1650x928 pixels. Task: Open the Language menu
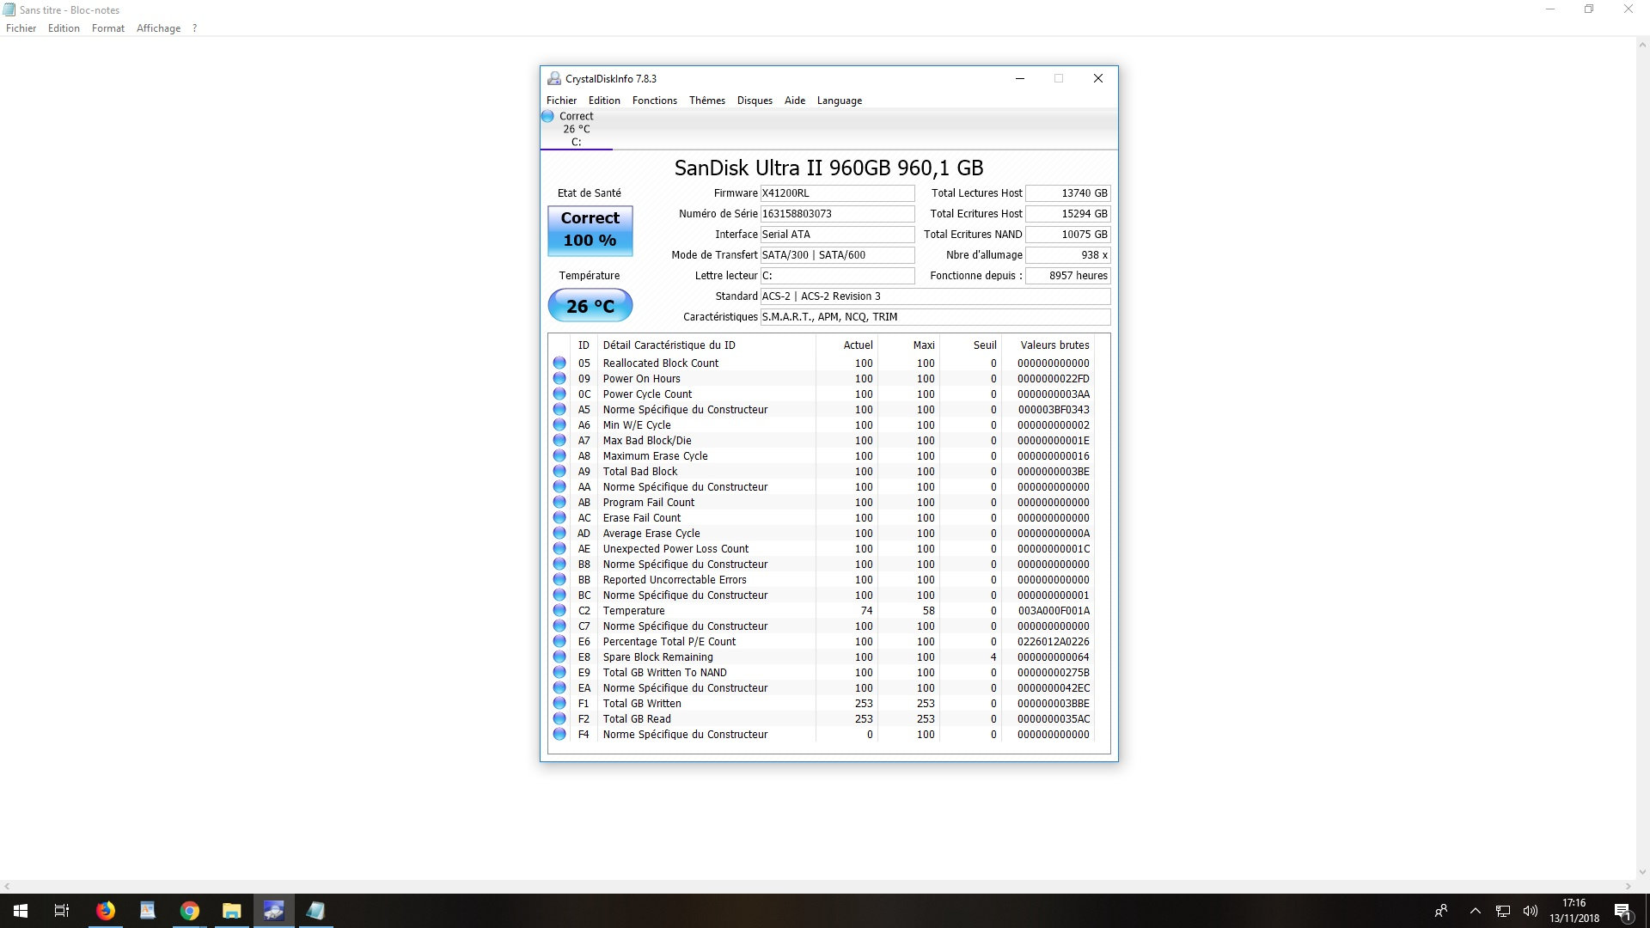point(839,101)
